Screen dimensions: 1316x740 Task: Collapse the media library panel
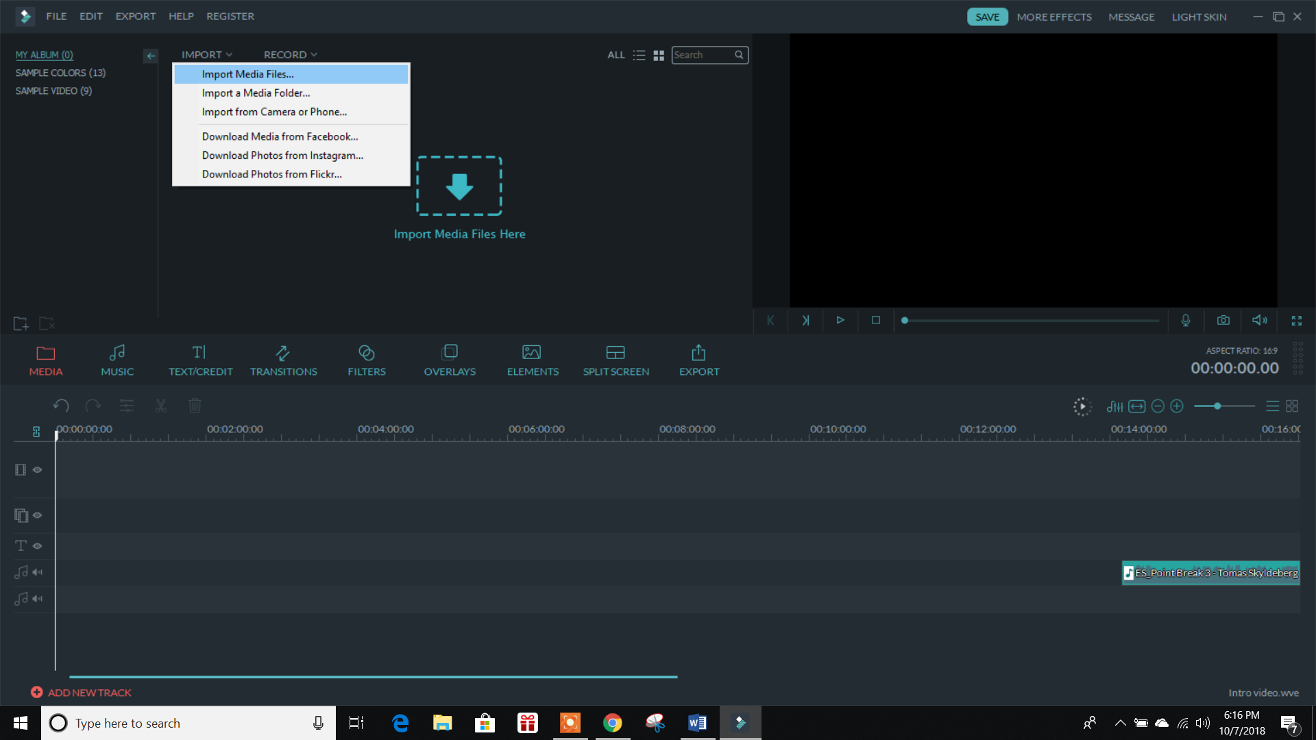click(x=150, y=56)
